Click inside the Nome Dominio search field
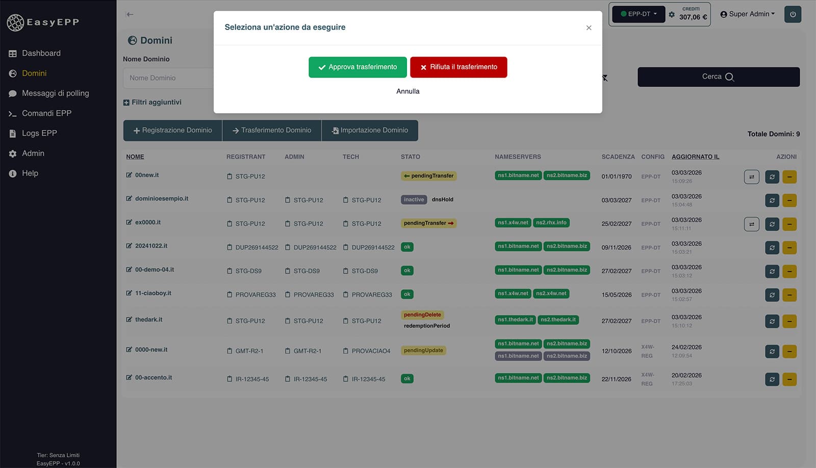This screenshot has height=468, width=816. (x=168, y=77)
